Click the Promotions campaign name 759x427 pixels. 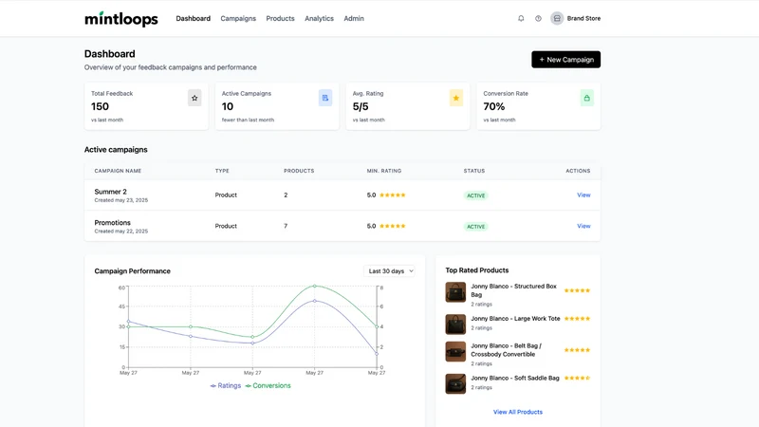coord(112,223)
